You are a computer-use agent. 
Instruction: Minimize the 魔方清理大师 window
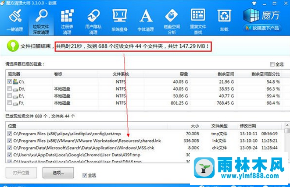tap(265, 4)
